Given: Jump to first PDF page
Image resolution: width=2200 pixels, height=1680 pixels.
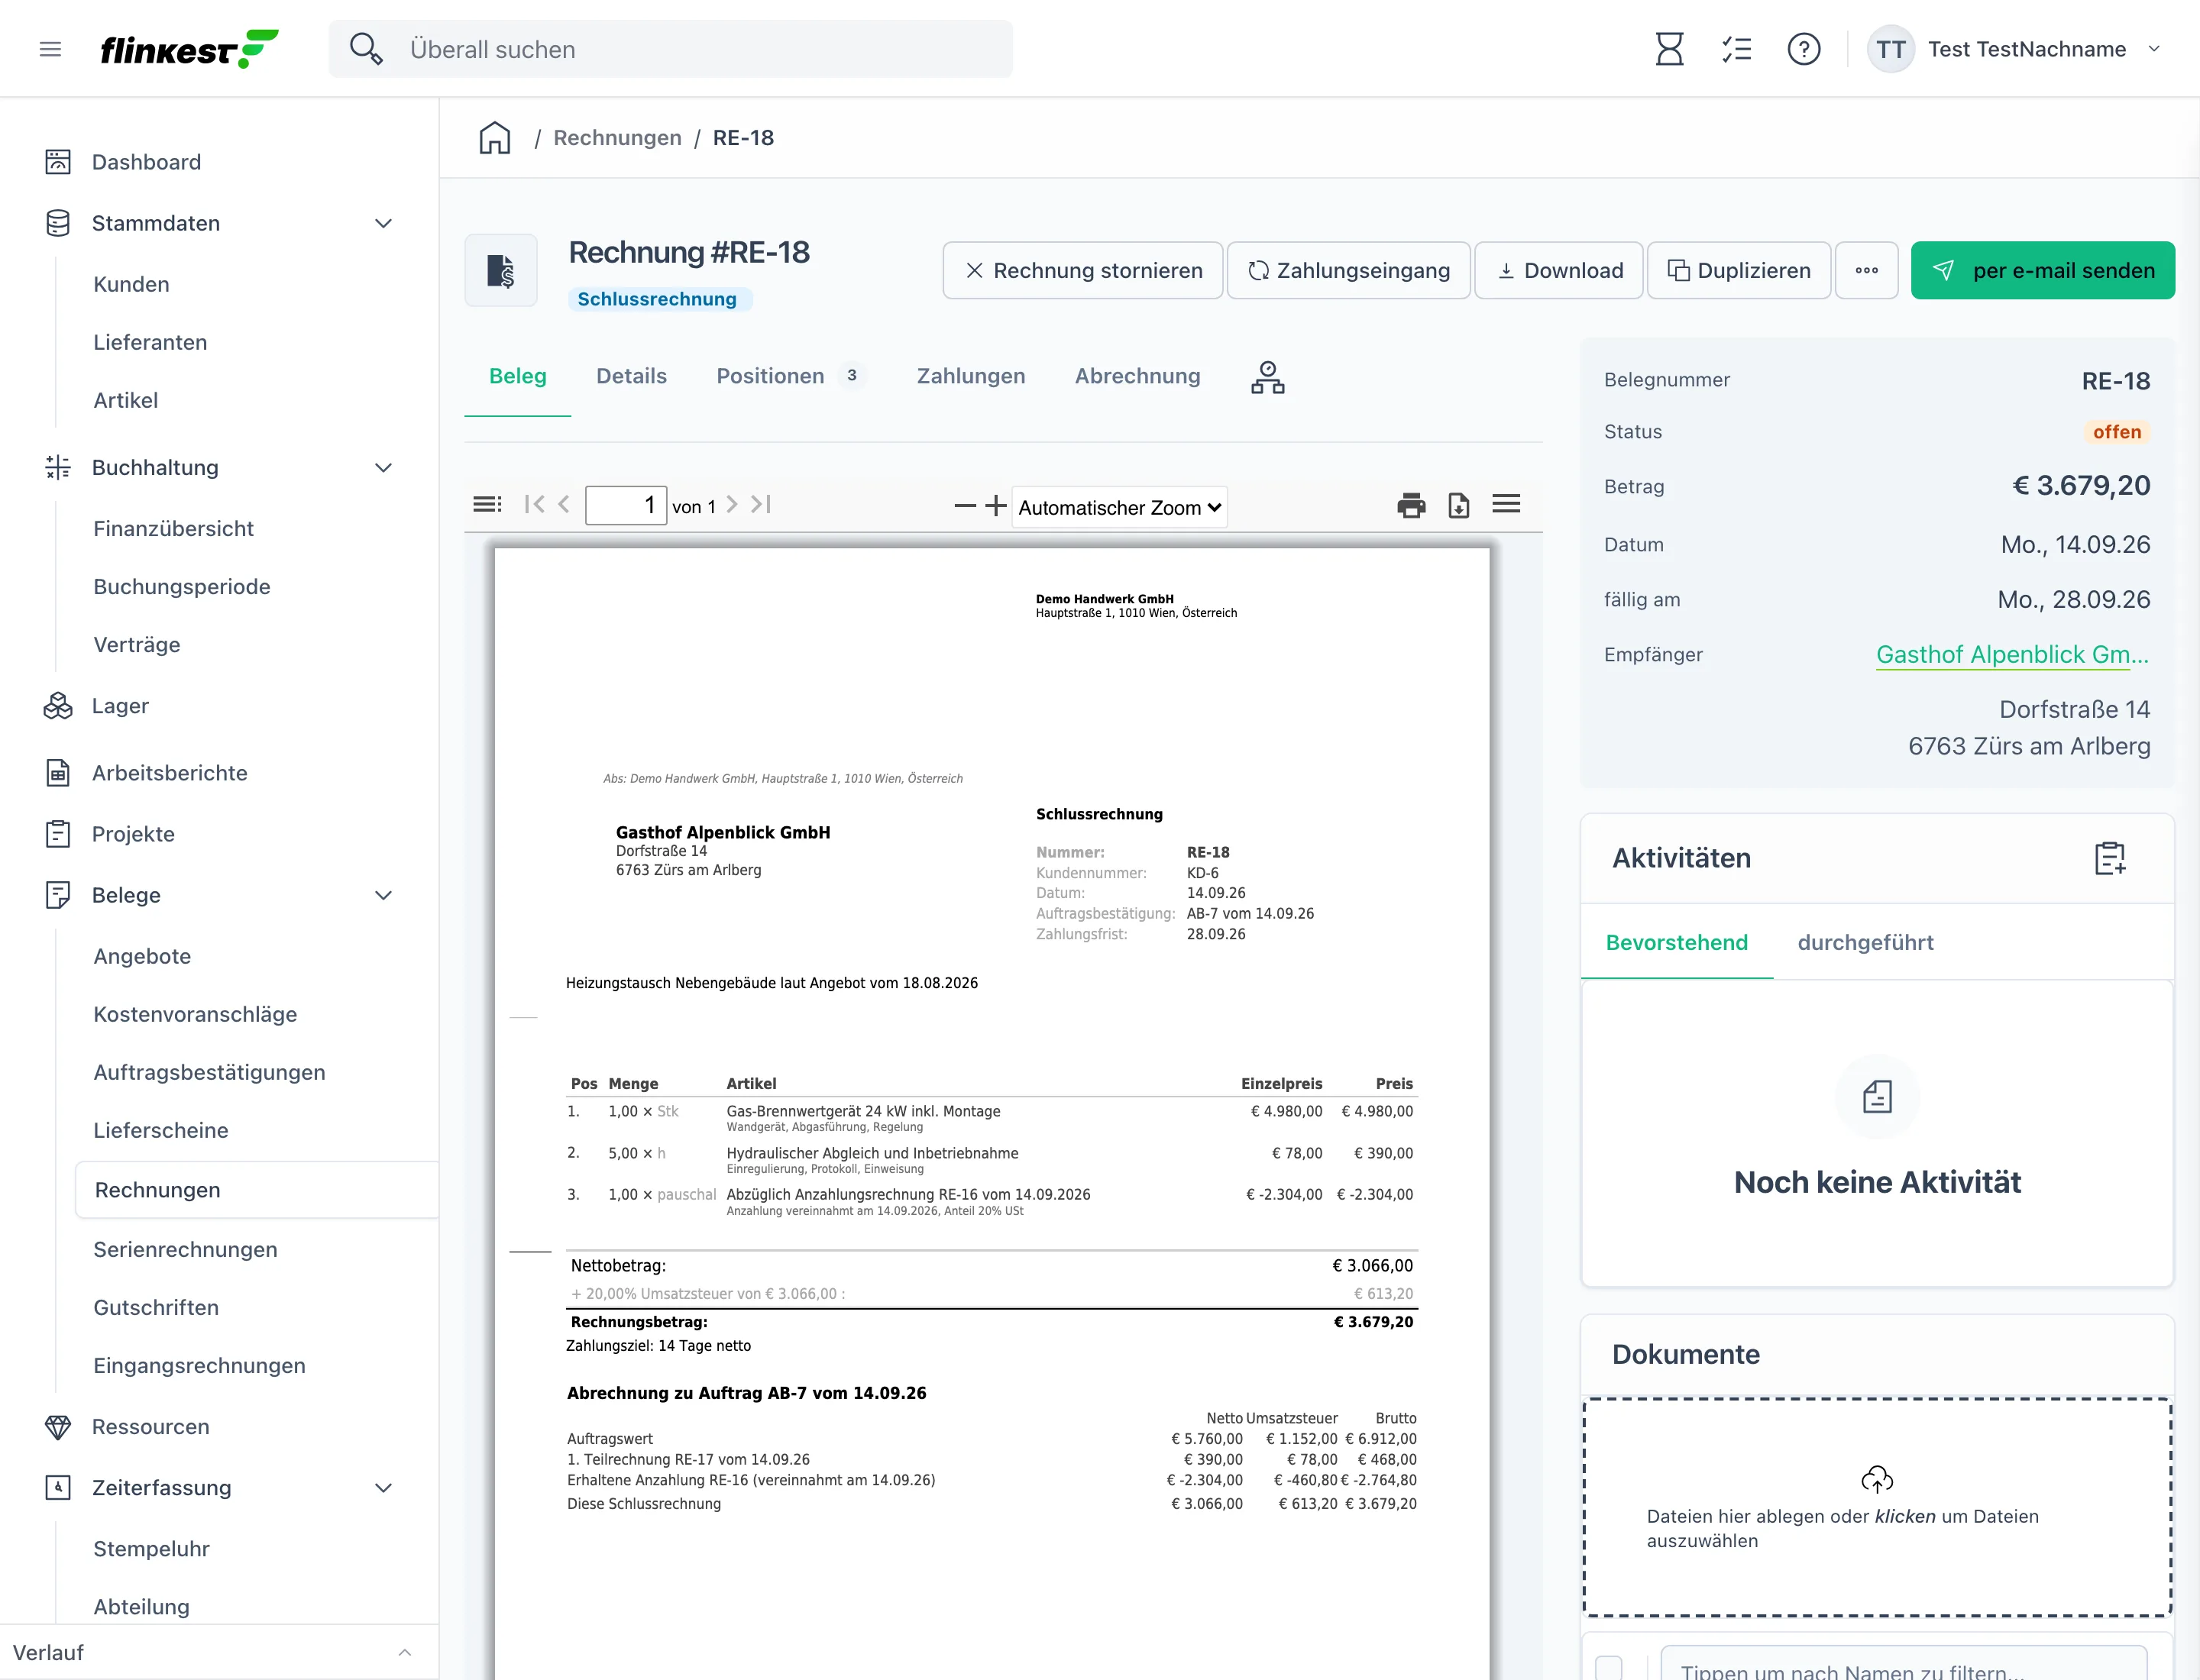Looking at the screenshot, I should (534, 504).
